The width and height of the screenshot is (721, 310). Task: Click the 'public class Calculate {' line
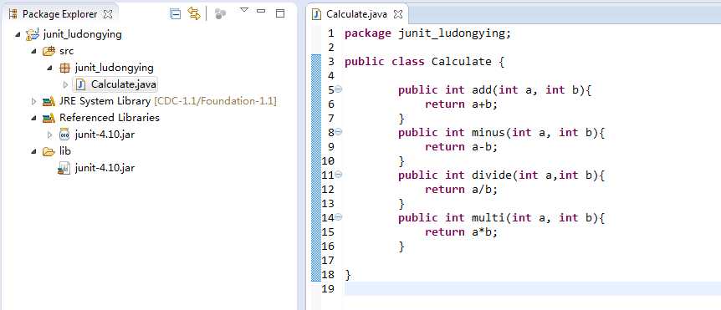tap(424, 62)
